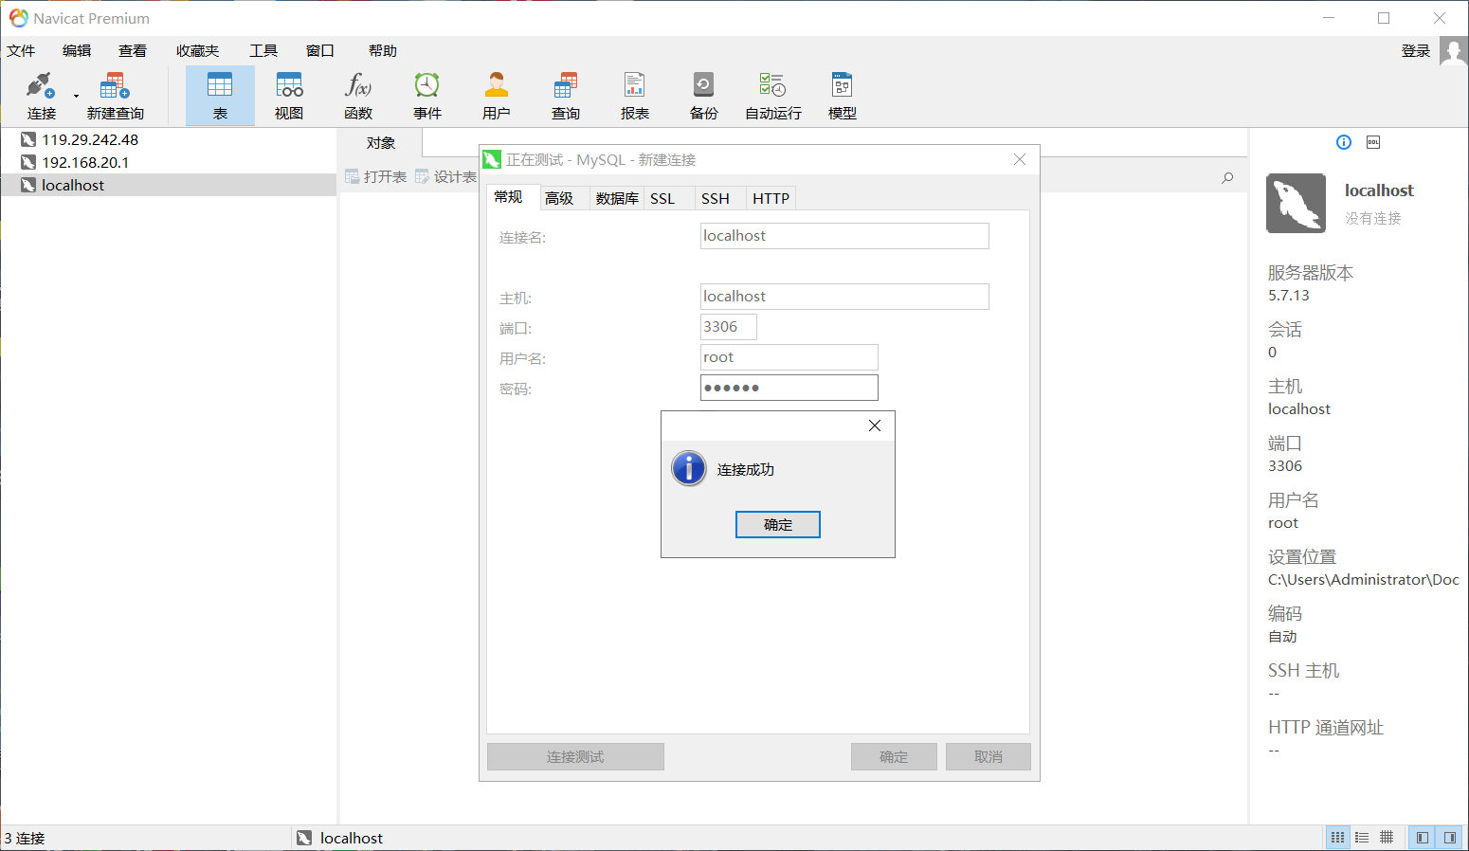Click the 密码 password field
1469x851 pixels.
pyautogui.click(x=789, y=388)
